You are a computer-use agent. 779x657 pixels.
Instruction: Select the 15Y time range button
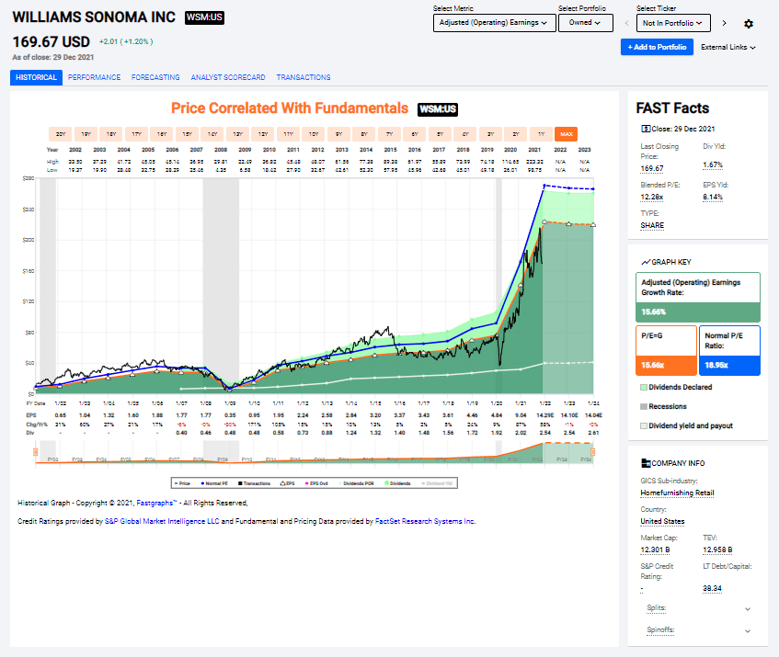tap(188, 134)
